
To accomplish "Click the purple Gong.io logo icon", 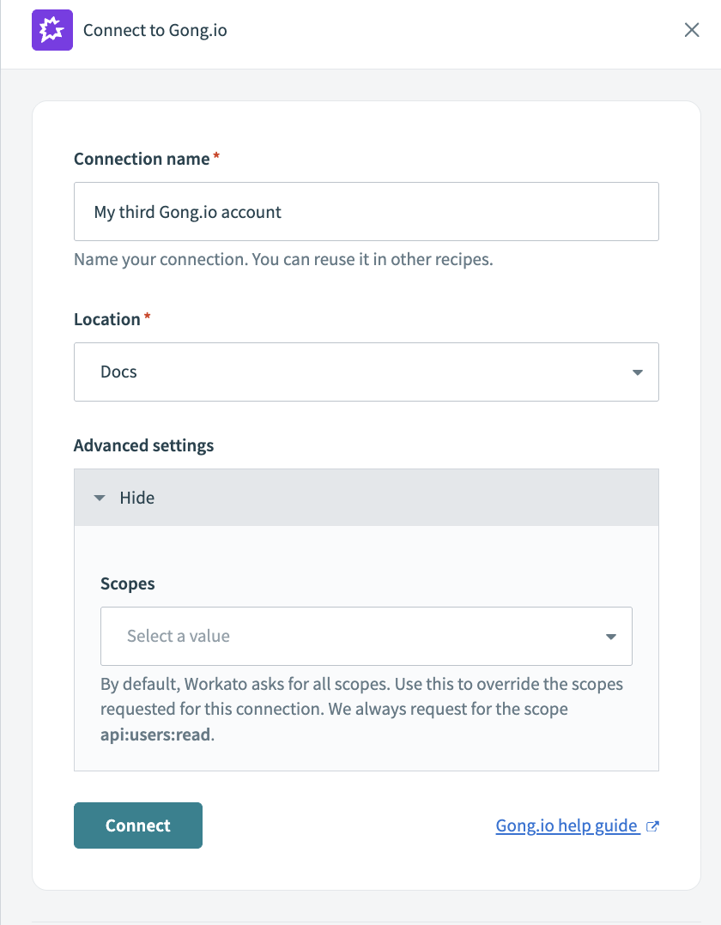I will 52,31.
